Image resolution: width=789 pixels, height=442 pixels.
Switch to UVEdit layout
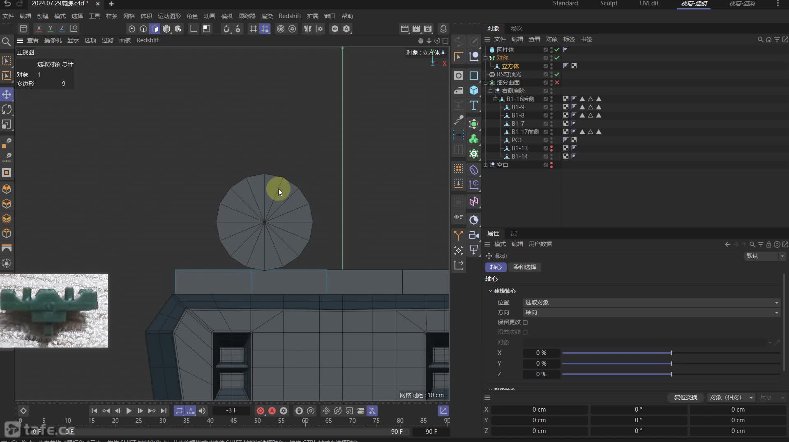pos(649,3)
